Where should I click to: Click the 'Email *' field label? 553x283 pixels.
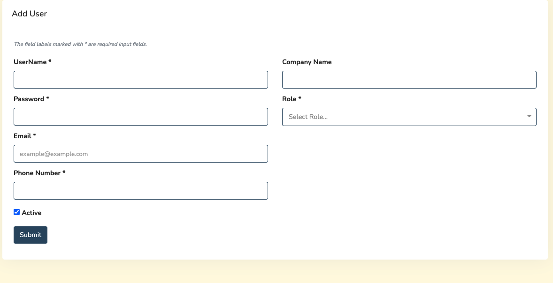24,136
